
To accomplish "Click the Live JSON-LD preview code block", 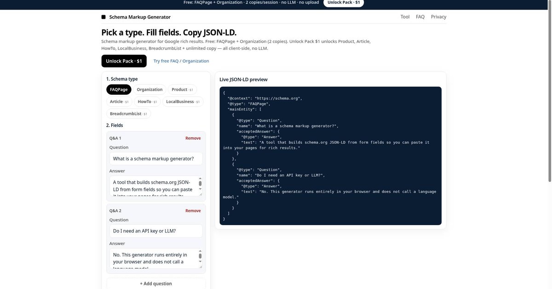I will (330, 156).
